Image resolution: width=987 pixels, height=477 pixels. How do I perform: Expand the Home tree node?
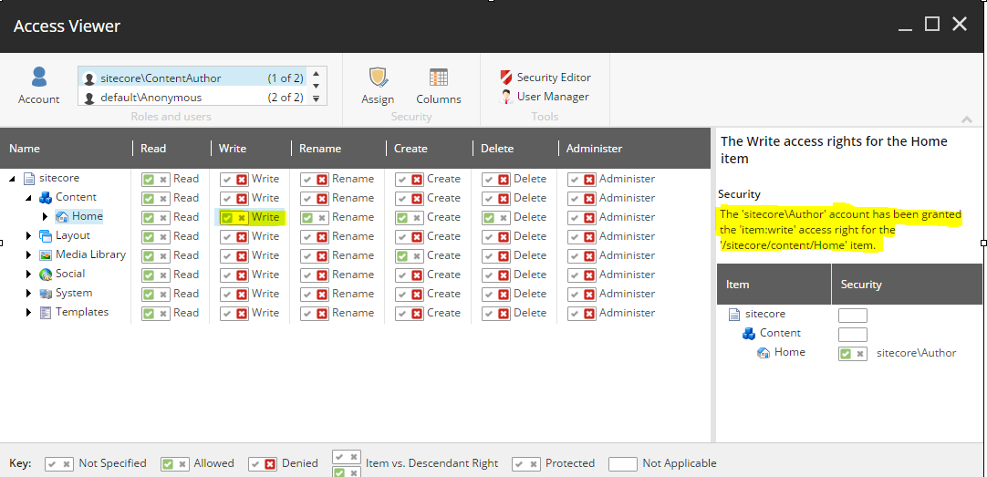coord(45,216)
